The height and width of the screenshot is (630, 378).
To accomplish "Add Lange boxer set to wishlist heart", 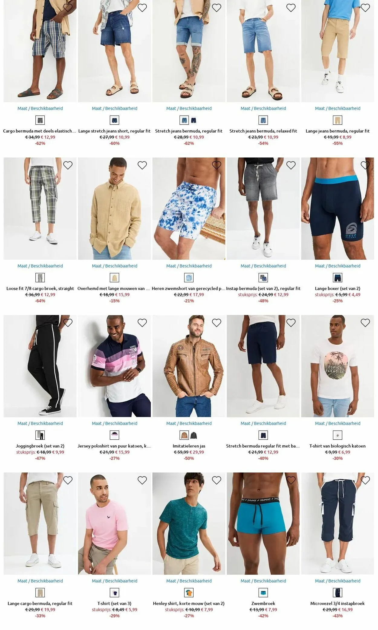I will tap(365, 165).
